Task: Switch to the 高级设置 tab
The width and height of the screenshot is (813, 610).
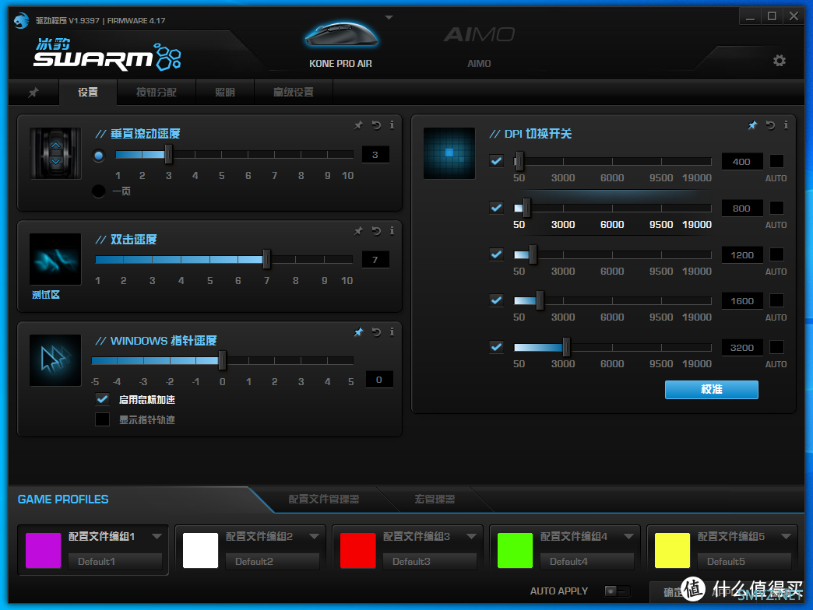Action: 294,92
